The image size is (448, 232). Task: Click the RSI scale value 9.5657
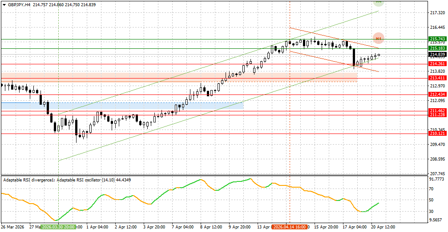point(436,220)
